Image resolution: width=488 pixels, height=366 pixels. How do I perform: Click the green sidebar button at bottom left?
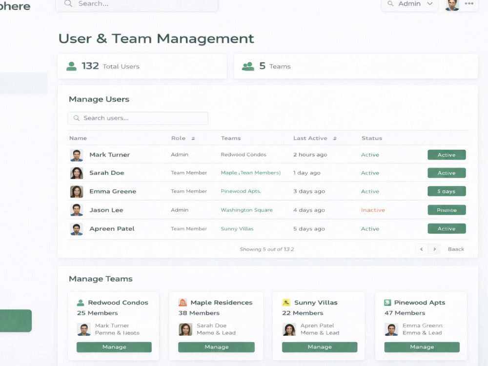pyautogui.click(x=16, y=321)
